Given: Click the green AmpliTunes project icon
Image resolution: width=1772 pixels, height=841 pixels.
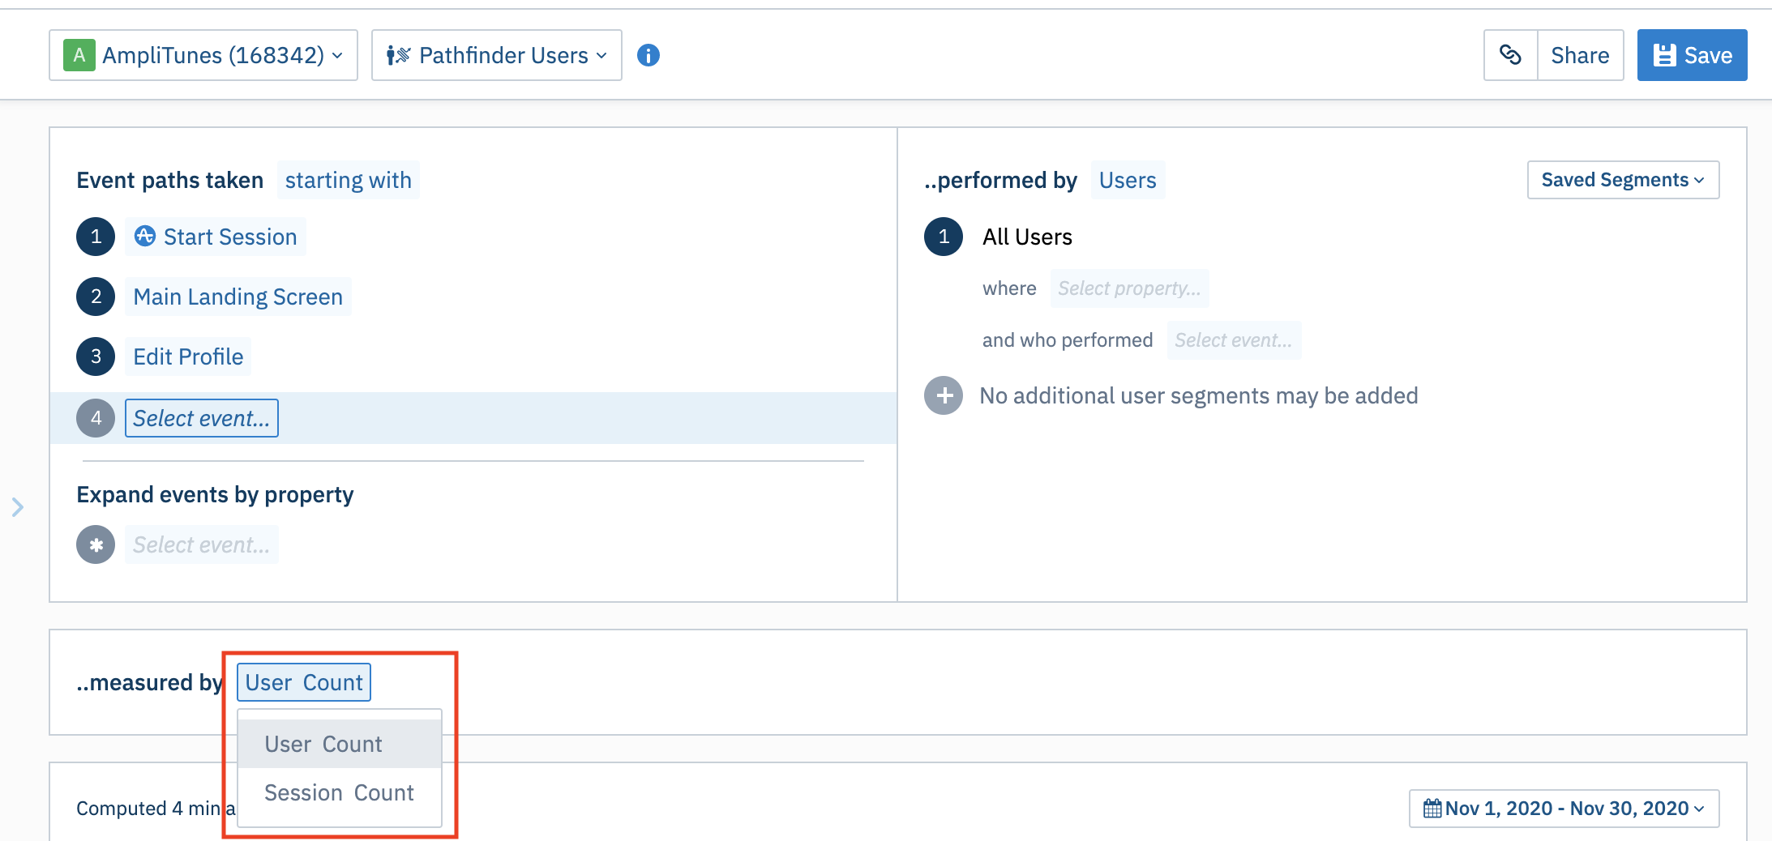Looking at the screenshot, I should click(79, 55).
